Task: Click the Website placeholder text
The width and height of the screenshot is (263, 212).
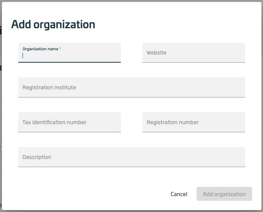Action: click(157, 53)
